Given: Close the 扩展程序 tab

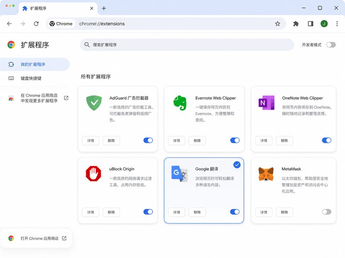Looking at the screenshot, I should pos(92,8).
